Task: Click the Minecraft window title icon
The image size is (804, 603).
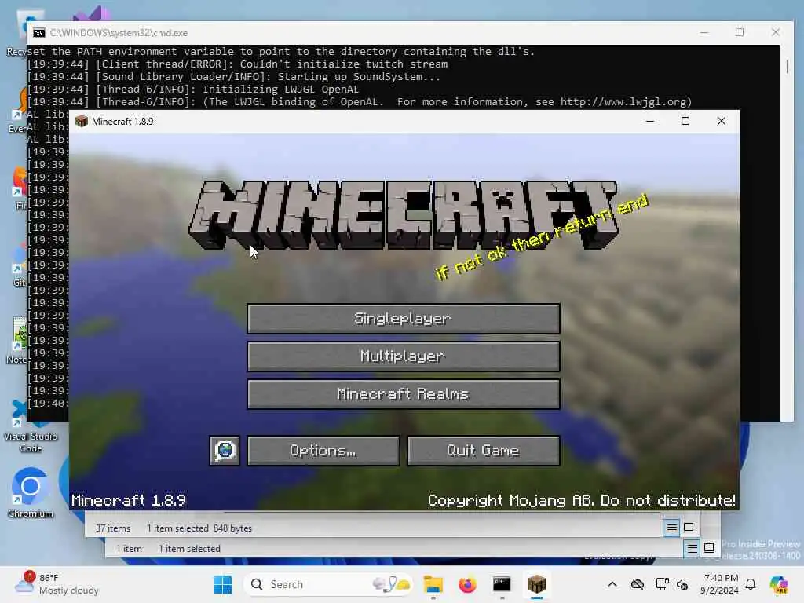Action: click(82, 121)
